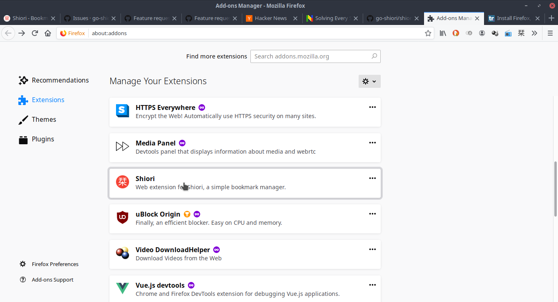Image resolution: width=558 pixels, height=302 pixels.
Task: Open the Firefox hamburger menu
Action: (550, 33)
